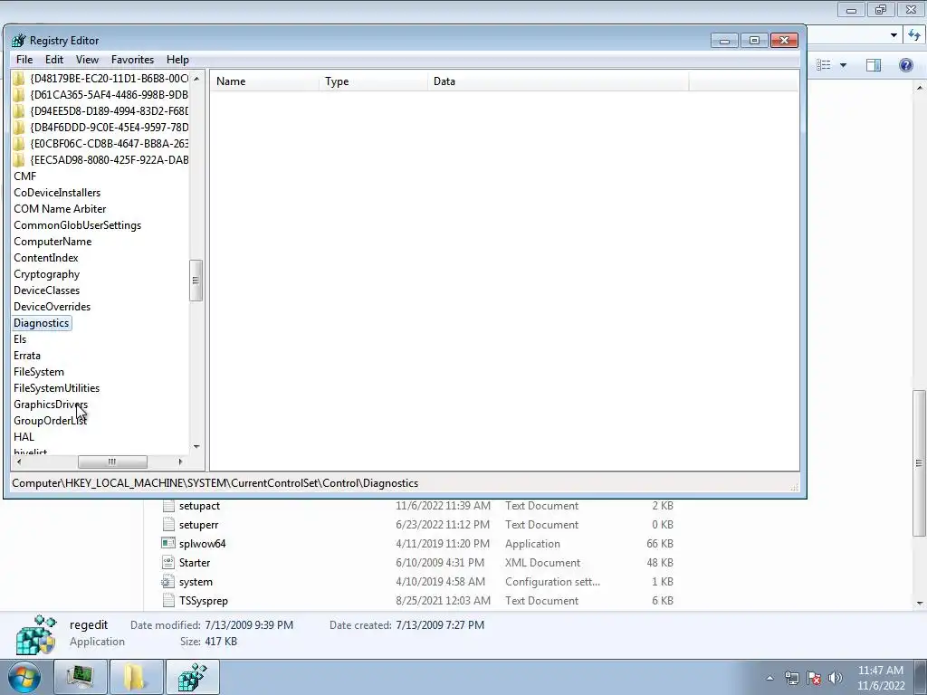This screenshot has height=695, width=927.
Task: Open Explorer's view options dropdown arrow
Action: pos(843,65)
